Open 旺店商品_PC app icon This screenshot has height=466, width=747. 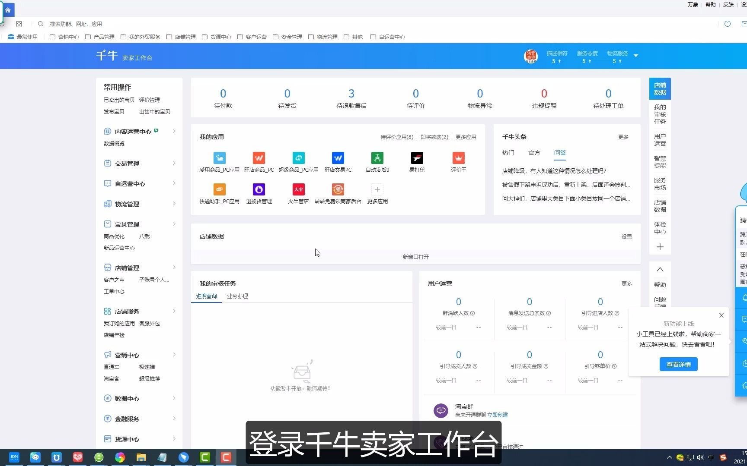pos(259,158)
